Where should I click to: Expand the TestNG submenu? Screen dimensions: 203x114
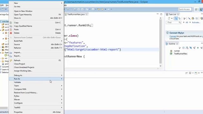click(36, 108)
